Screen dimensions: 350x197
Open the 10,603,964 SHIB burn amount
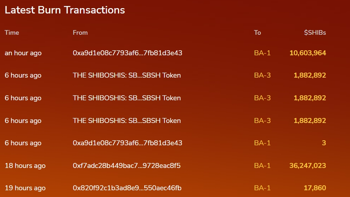[308, 53]
